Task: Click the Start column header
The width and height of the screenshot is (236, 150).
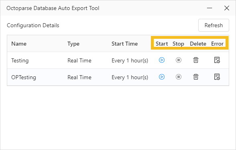Action: tap(162, 44)
